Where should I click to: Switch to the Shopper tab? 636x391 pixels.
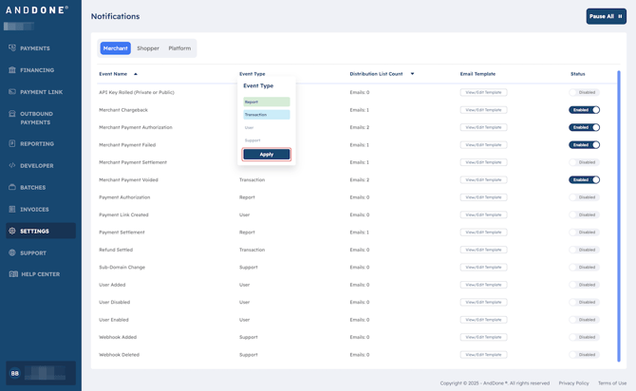(x=148, y=48)
